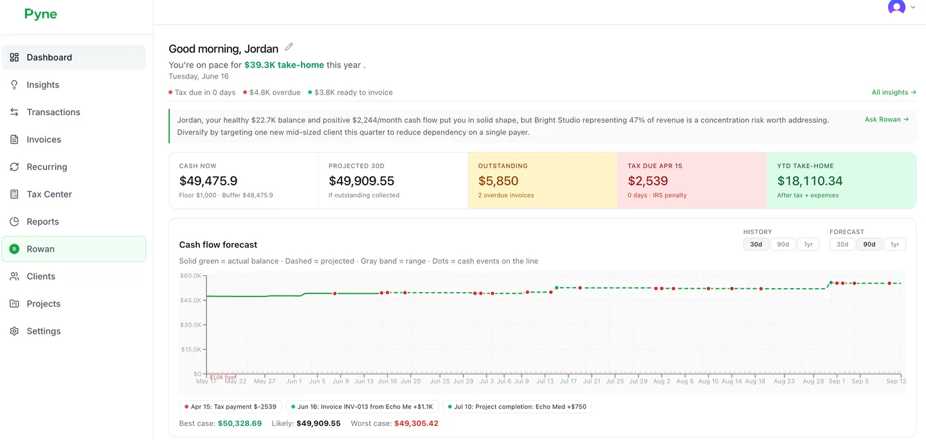
Task: Click the Settings gear icon
Action: pyautogui.click(x=14, y=331)
